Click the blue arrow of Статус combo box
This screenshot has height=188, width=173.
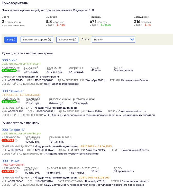(132, 40)
